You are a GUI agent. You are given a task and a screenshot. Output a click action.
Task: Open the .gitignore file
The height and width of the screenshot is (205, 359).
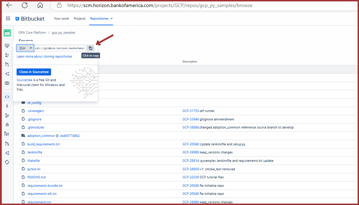pos(34,119)
